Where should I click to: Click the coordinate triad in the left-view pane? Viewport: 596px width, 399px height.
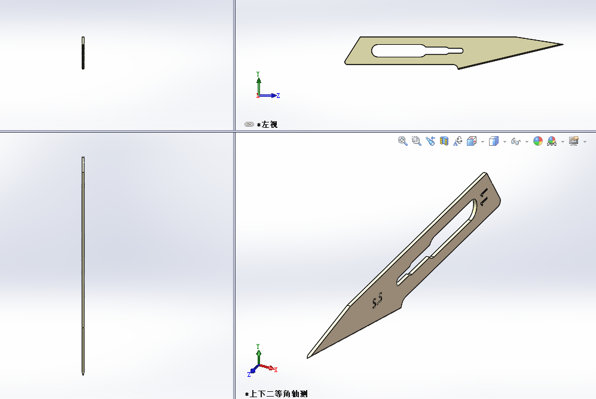pyautogui.click(x=268, y=85)
